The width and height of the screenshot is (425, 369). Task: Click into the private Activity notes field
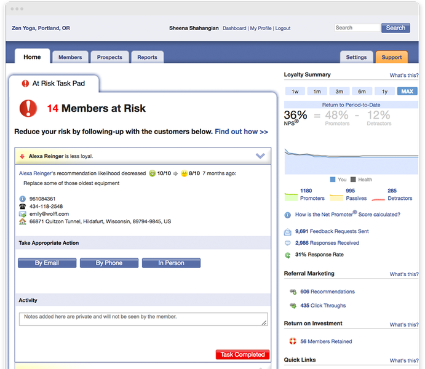click(143, 319)
